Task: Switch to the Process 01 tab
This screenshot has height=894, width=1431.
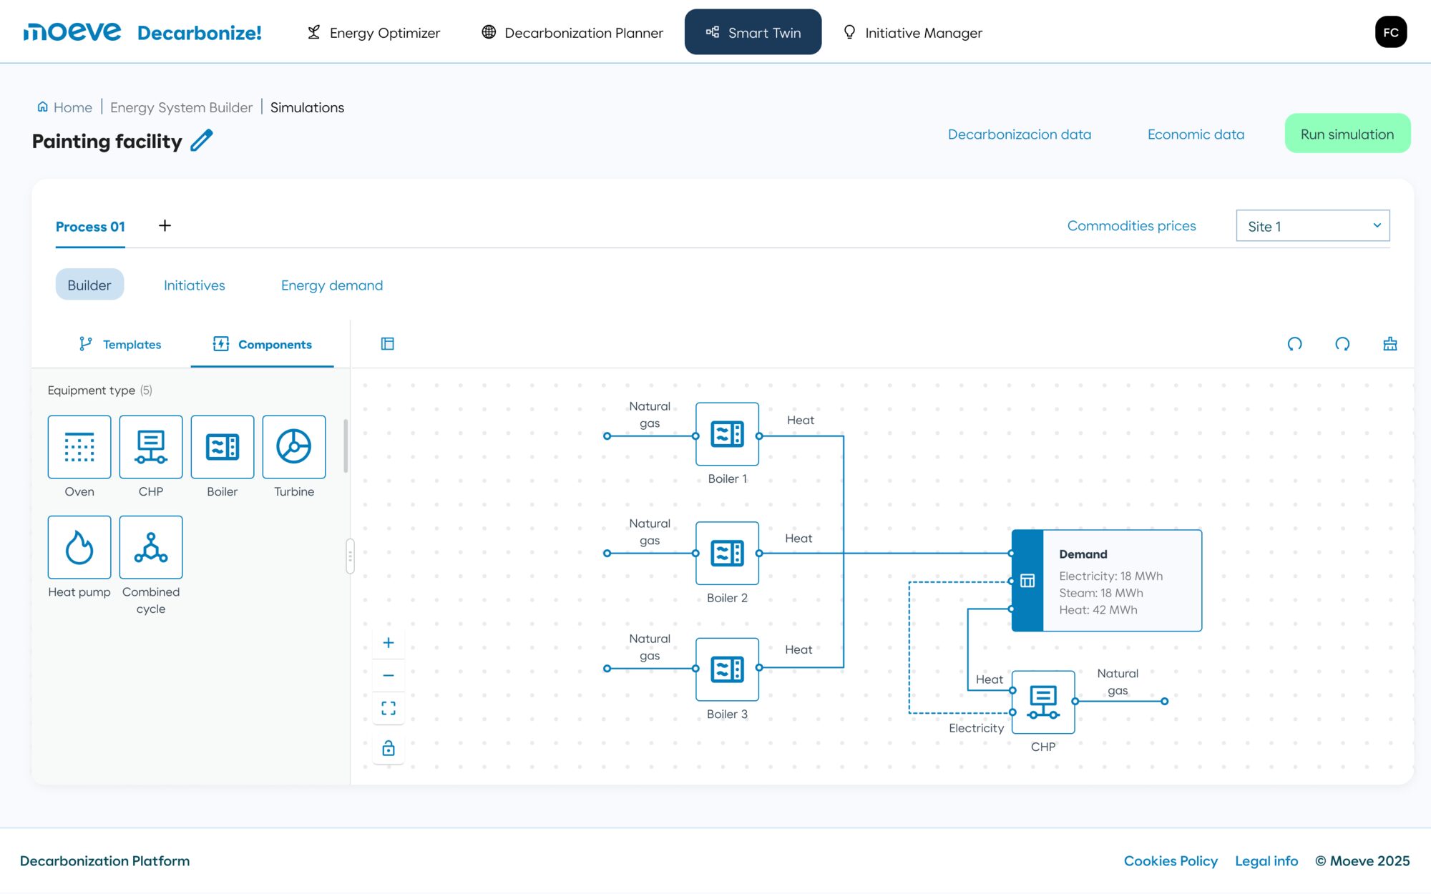Action: pyautogui.click(x=90, y=227)
